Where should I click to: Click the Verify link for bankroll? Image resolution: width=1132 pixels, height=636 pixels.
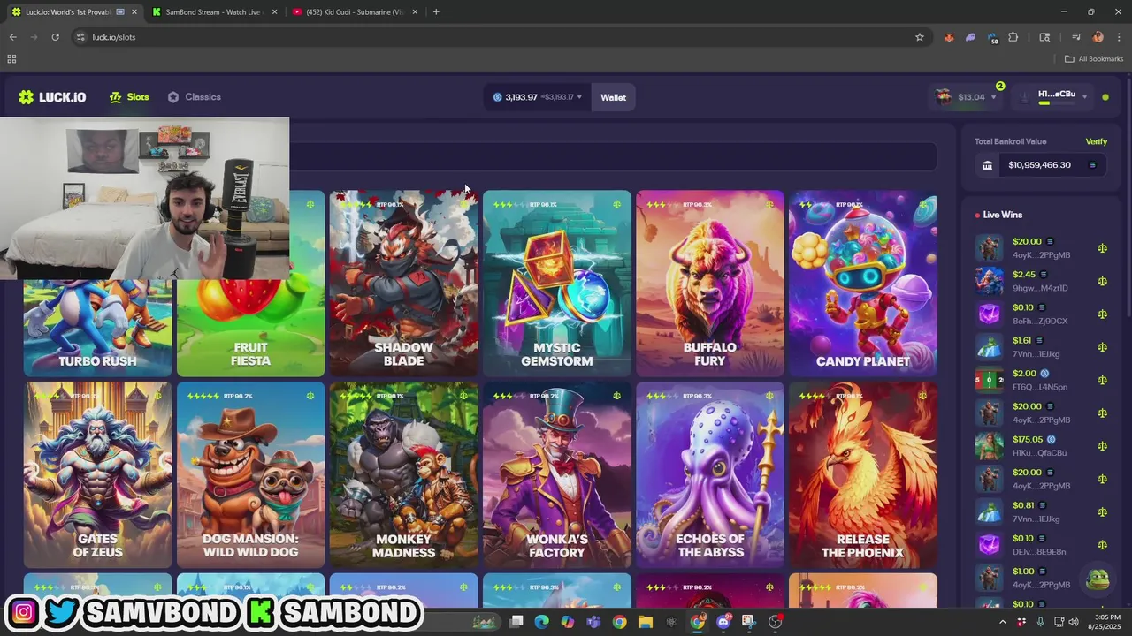pos(1096,141)
